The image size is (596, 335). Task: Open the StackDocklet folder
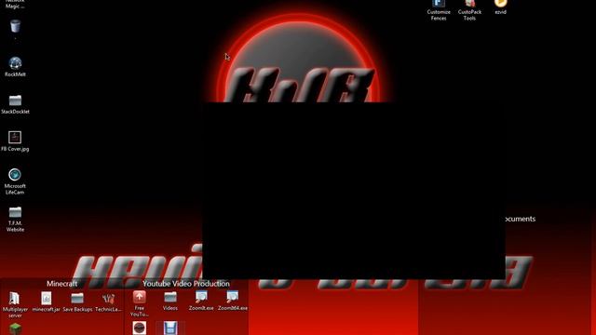point(15,104)
